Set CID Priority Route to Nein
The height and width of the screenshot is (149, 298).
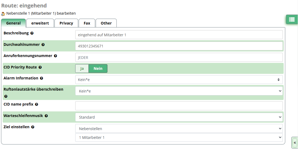click(x=98, y=69)
